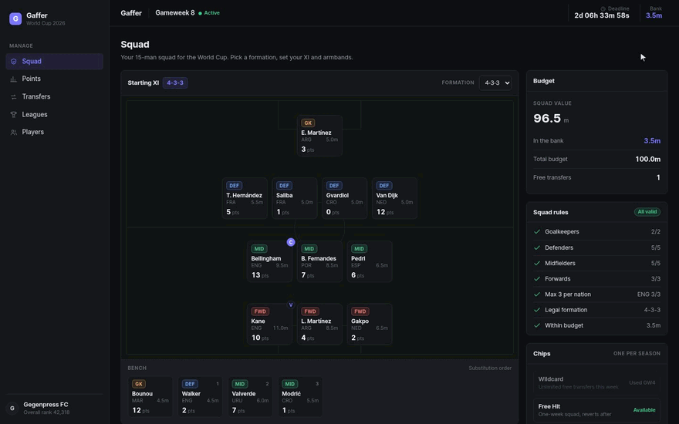679x424 pixels.
Task: Click the Max 3 per nation checkmark
Action: tap(537, 294)
